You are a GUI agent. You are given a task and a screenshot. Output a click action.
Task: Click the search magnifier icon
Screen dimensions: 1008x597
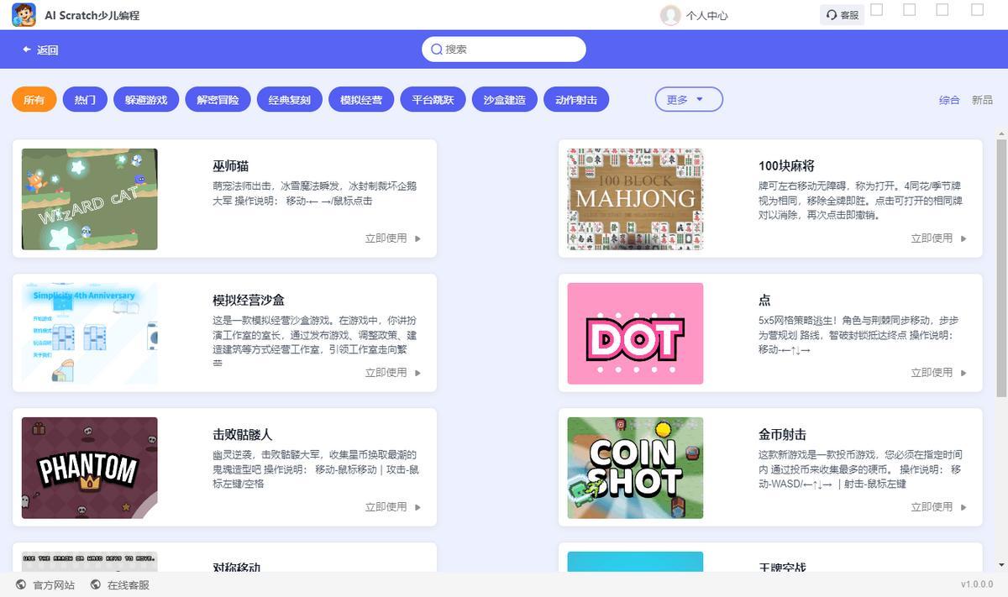coord(437,50)
